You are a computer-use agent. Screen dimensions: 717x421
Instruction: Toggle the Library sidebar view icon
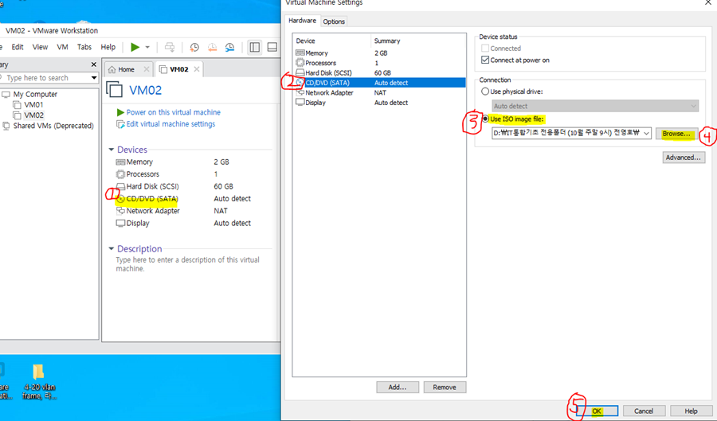[x=255, y=47]
